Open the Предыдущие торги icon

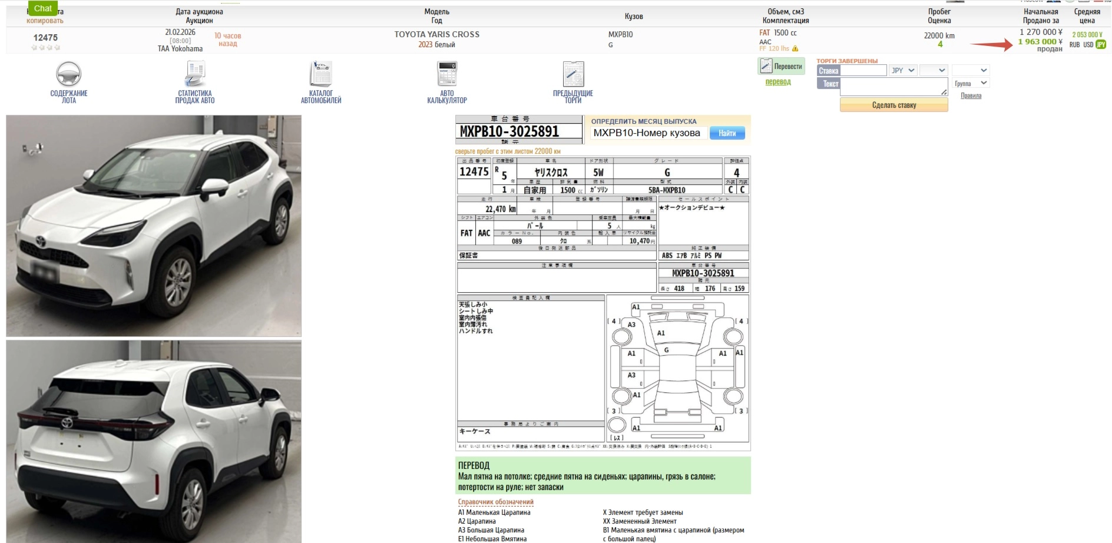click(x=573, y=75)
